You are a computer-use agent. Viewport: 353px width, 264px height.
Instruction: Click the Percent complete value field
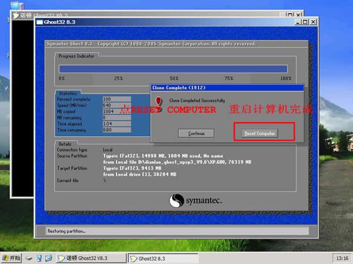click(116, 99)
